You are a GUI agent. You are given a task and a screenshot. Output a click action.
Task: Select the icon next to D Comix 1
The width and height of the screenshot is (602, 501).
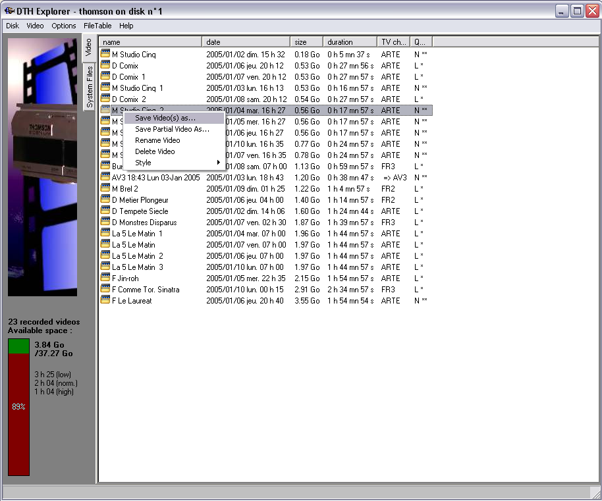click(x=105, y=76)
